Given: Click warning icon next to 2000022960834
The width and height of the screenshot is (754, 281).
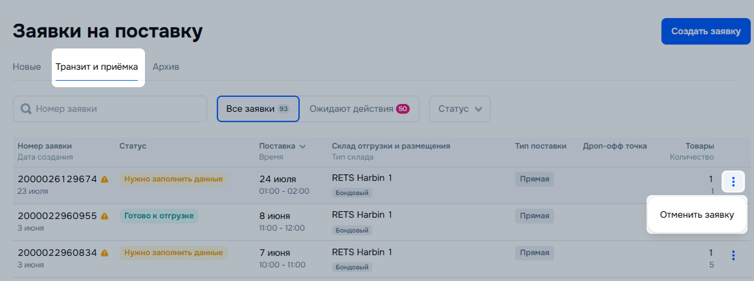Looking at the screenshot, I should point(105,253).
